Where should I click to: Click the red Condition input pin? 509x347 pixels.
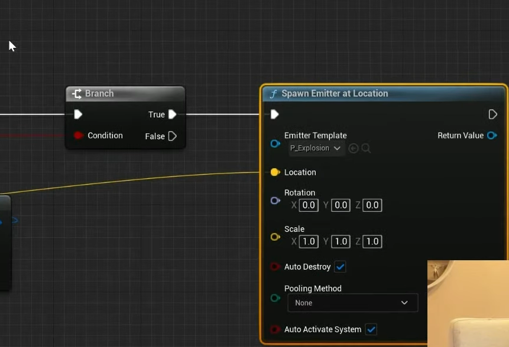[x=79, y=136]
